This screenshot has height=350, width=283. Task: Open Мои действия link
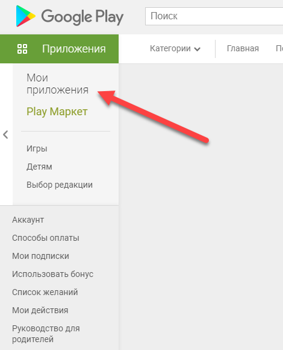[x=40, y=310]
